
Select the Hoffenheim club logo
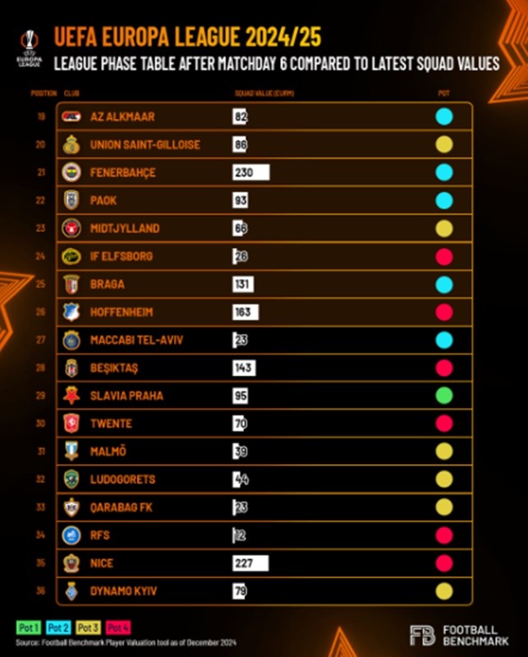[71, 312]
